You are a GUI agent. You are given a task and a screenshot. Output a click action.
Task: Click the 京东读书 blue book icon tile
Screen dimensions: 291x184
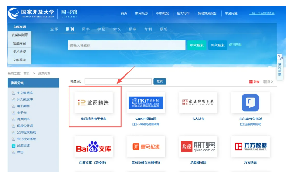coord(250,103)
